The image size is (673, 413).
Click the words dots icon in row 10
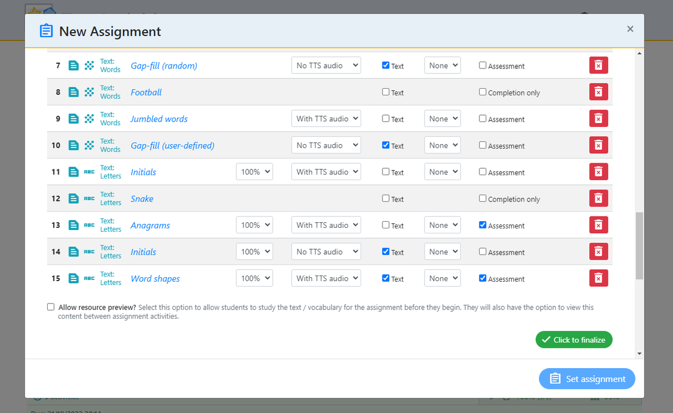[89, 145]
